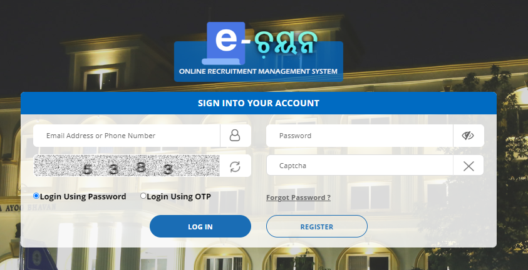Viewport: 528px width, 270px height.
Task: Click the AYOG BHAVAN building sign
Action: tap(29, 208)
